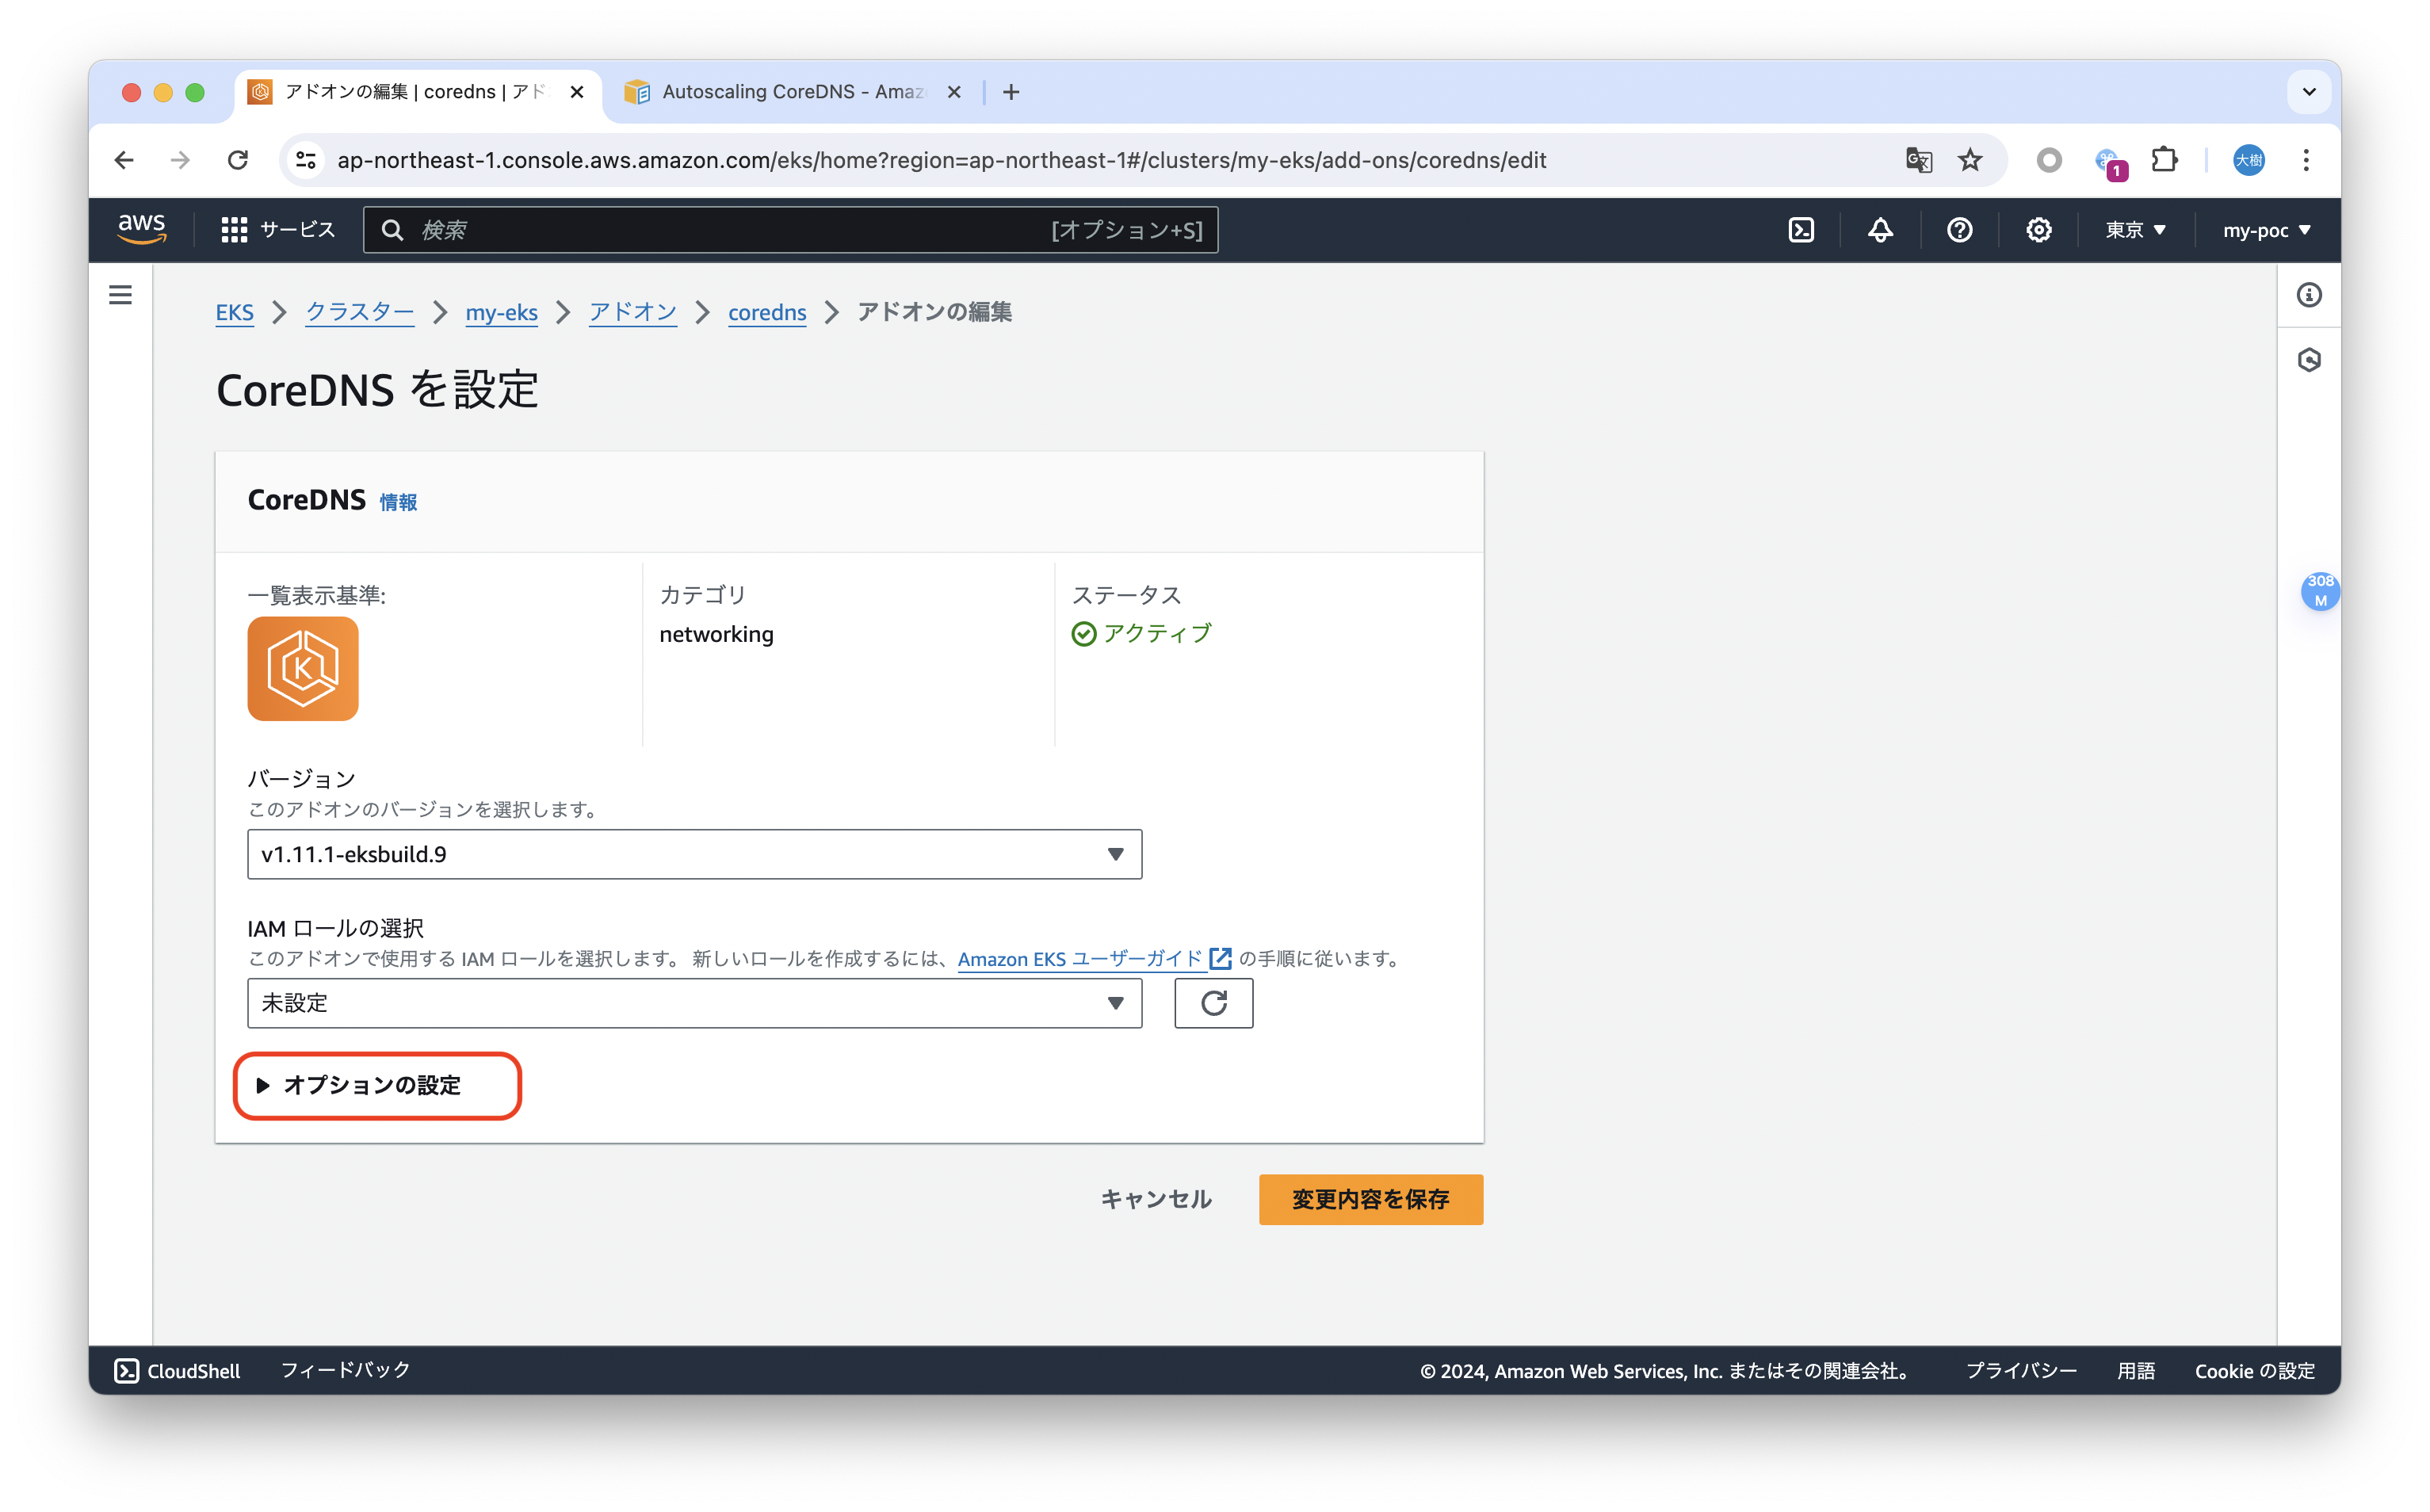Open Google Translate icon in the address bar
2430x1512 pixels.
point(1917,160)
